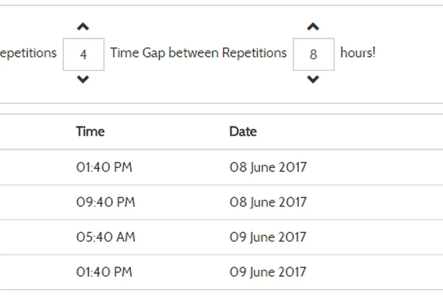Click the 08 June 2017 date beside 01:40 PM
The image size is (443, 295).
[268, 167]
